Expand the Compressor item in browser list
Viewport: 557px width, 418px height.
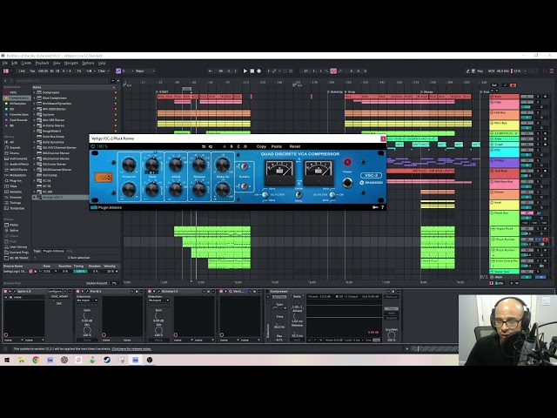click(35, 92)
